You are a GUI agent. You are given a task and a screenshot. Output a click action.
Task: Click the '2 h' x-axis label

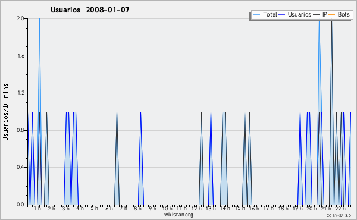pos(51,208)
